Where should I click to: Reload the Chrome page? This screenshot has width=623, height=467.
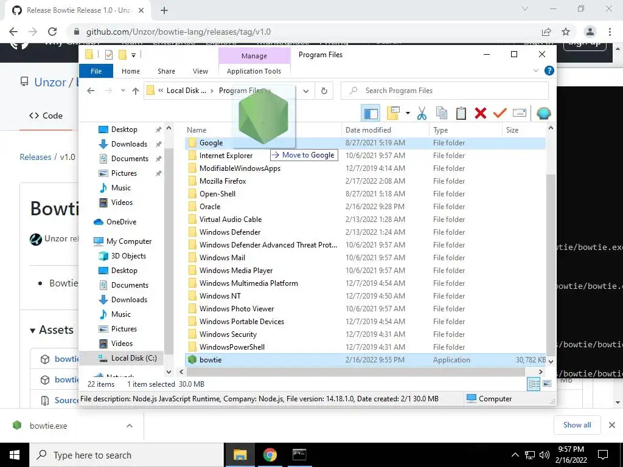[52, 32]
